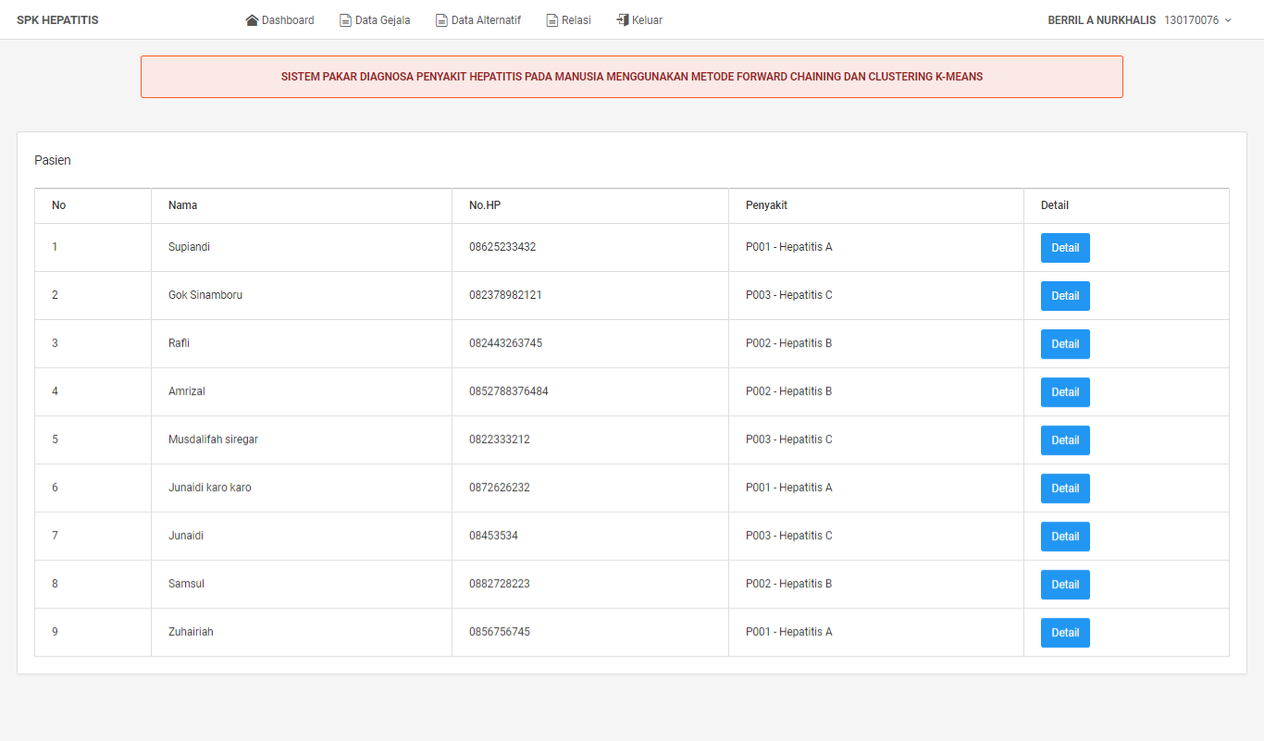The image size is (1264, 741).
Task: Click the name Junaidi karo karo
Action: click(210, 488)
